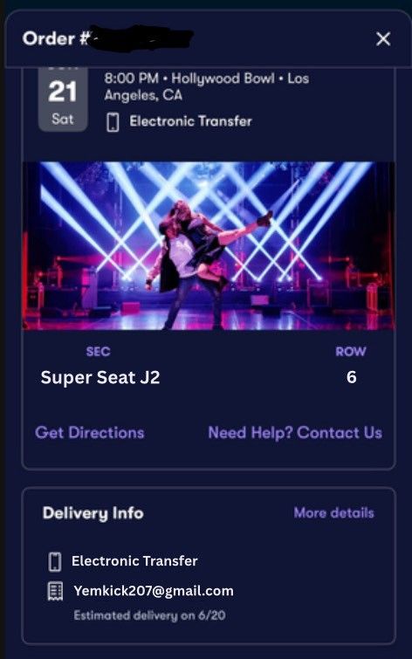Click Estimated delivery on 6/20 text
This screenshot has width=412, height=659.
click(x=149, y=615)
